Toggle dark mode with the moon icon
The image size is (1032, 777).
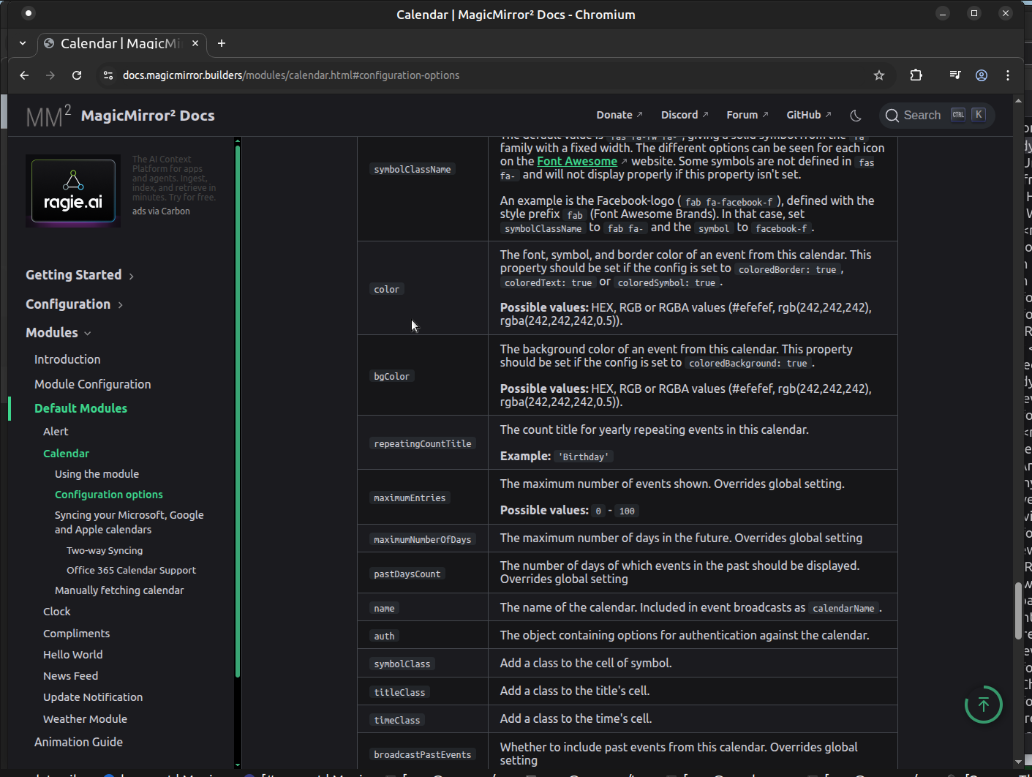tap(856, 116)
